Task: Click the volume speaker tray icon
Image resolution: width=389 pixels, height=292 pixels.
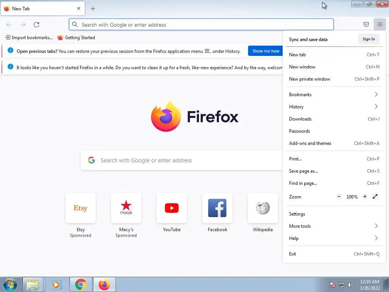Action: click(351, 285)
